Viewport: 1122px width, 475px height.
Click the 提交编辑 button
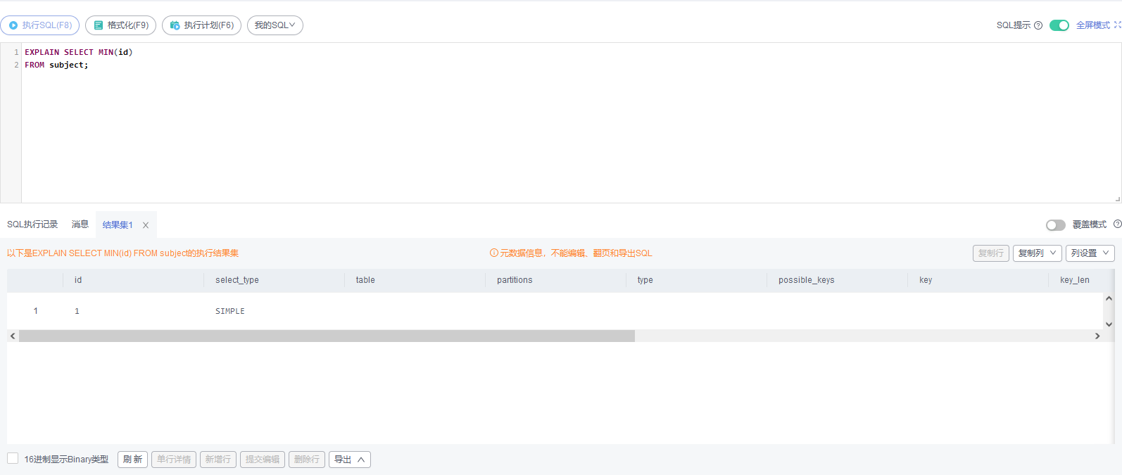(263, 460)
